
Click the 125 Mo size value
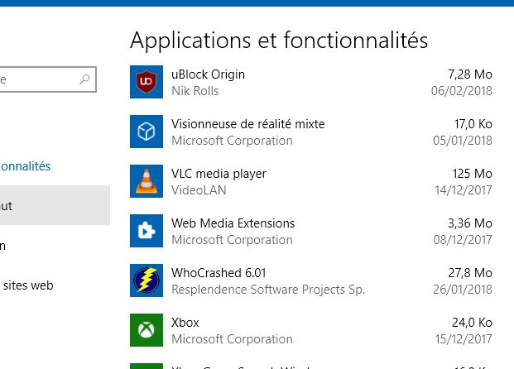[472, 174]
